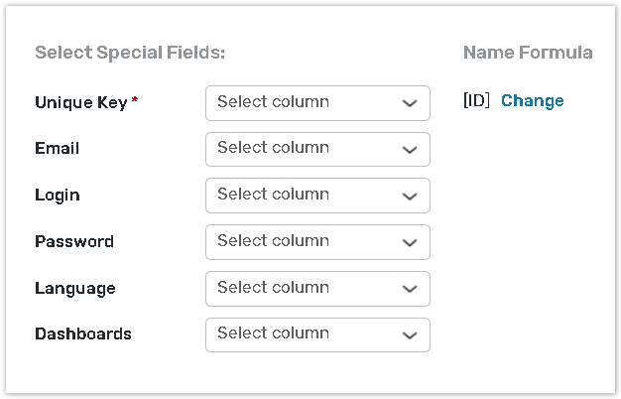Click the Name Formula heading
The width and height of the screenshot is (621, 399).
[528, 53]
